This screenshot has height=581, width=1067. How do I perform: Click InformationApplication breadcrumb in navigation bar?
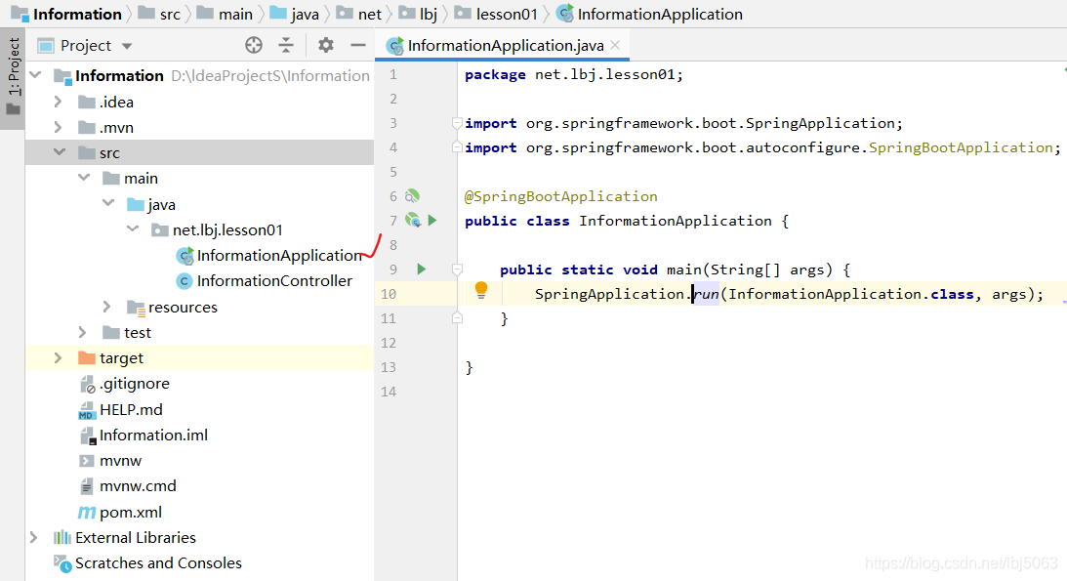650,14
